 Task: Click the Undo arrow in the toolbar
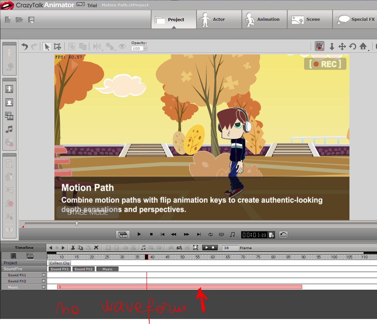[x=25, y=46]
